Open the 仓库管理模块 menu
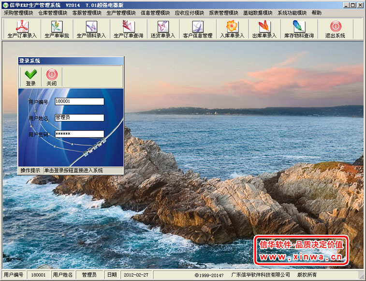 coord(53,13)
